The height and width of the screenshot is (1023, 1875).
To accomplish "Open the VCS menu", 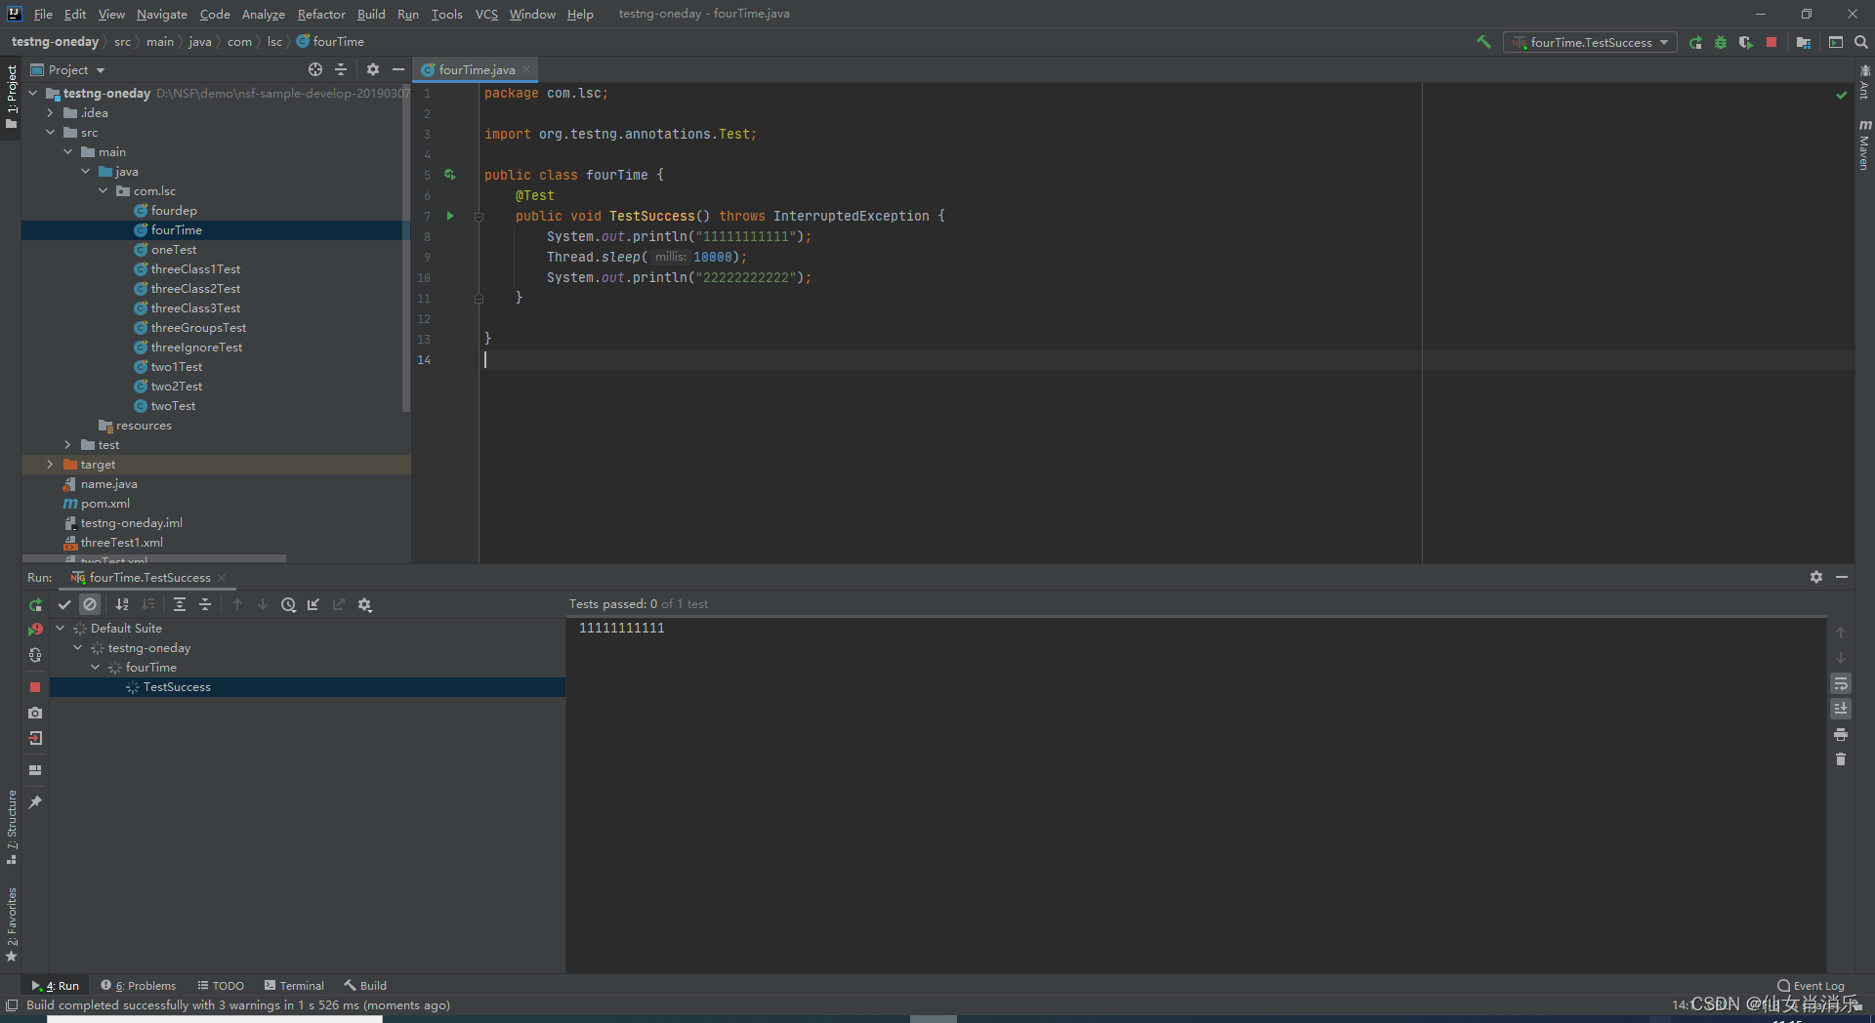I will (x=486, y=14).
